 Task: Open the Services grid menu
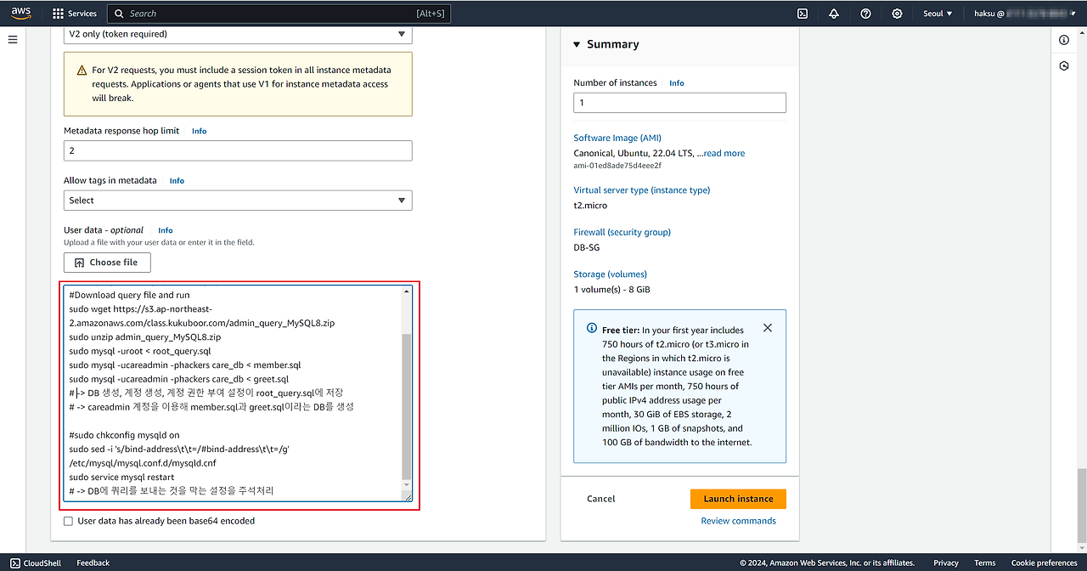pos(75,14)
